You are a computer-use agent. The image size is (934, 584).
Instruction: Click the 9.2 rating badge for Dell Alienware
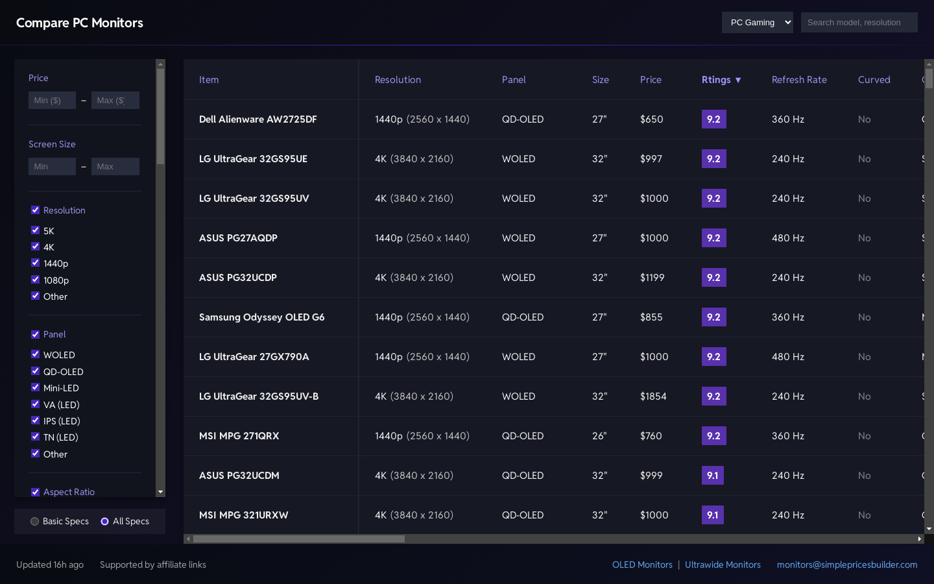pos(713,119)
